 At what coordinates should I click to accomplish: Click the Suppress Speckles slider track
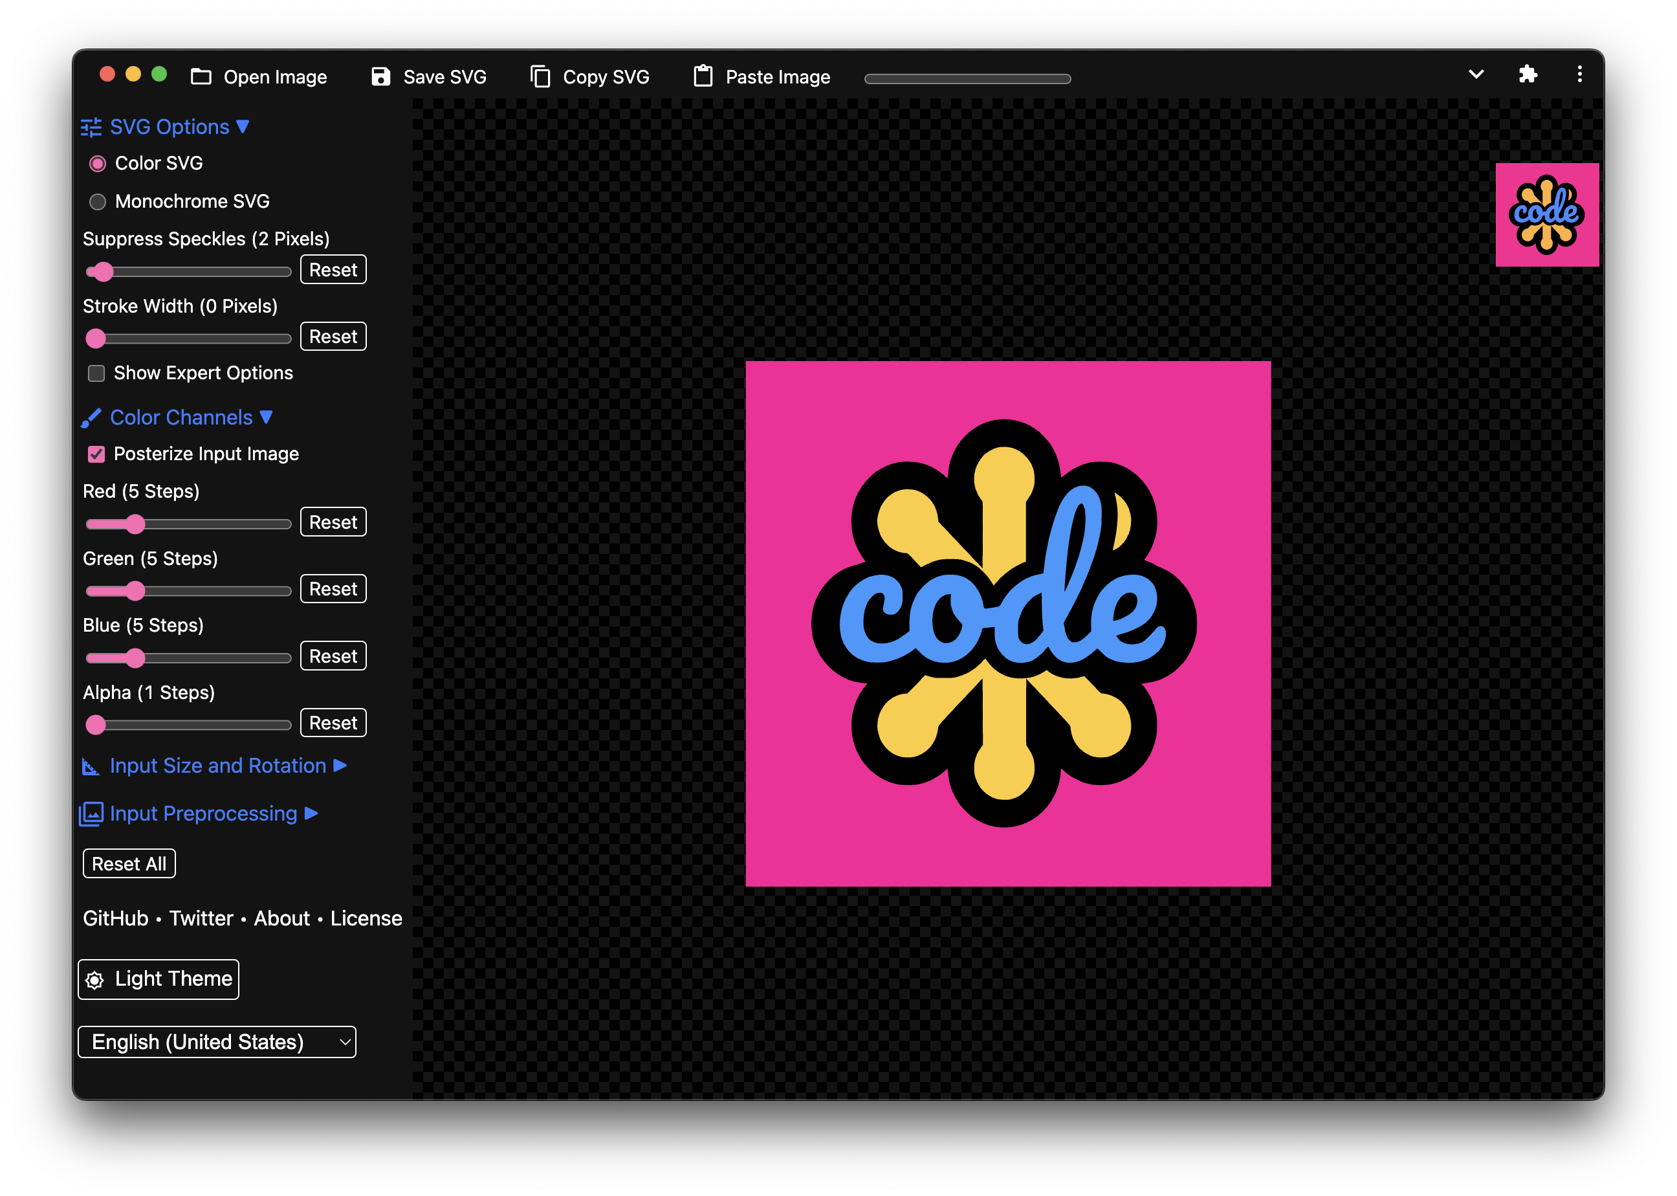click(188, 272)
